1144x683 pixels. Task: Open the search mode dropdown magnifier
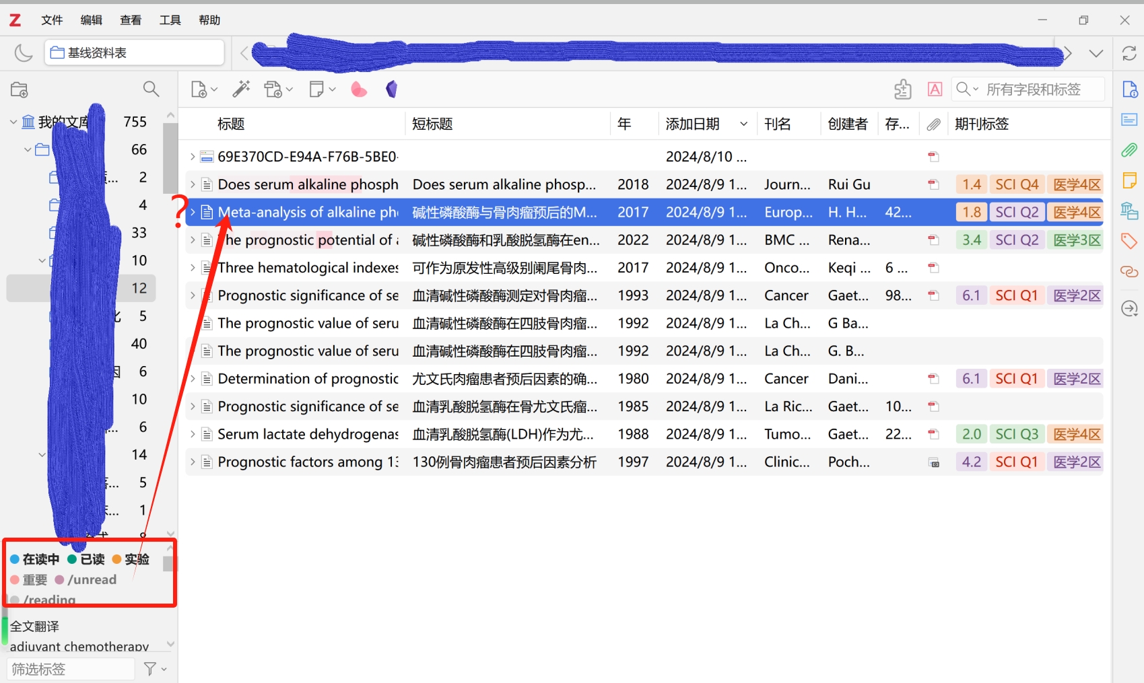point(966,89)
